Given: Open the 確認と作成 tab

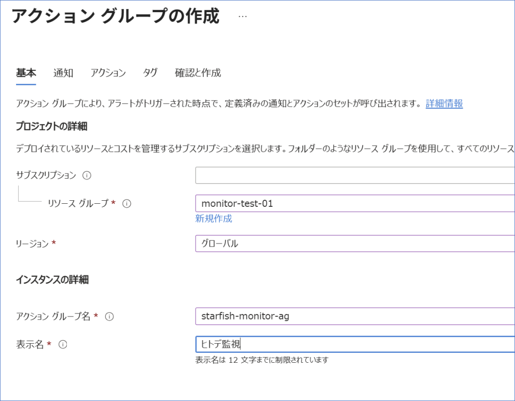Looking at the screenshot, I should click(198, 73).
